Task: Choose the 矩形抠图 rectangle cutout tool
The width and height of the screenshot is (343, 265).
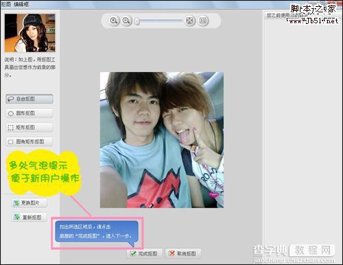Action: 29,127
